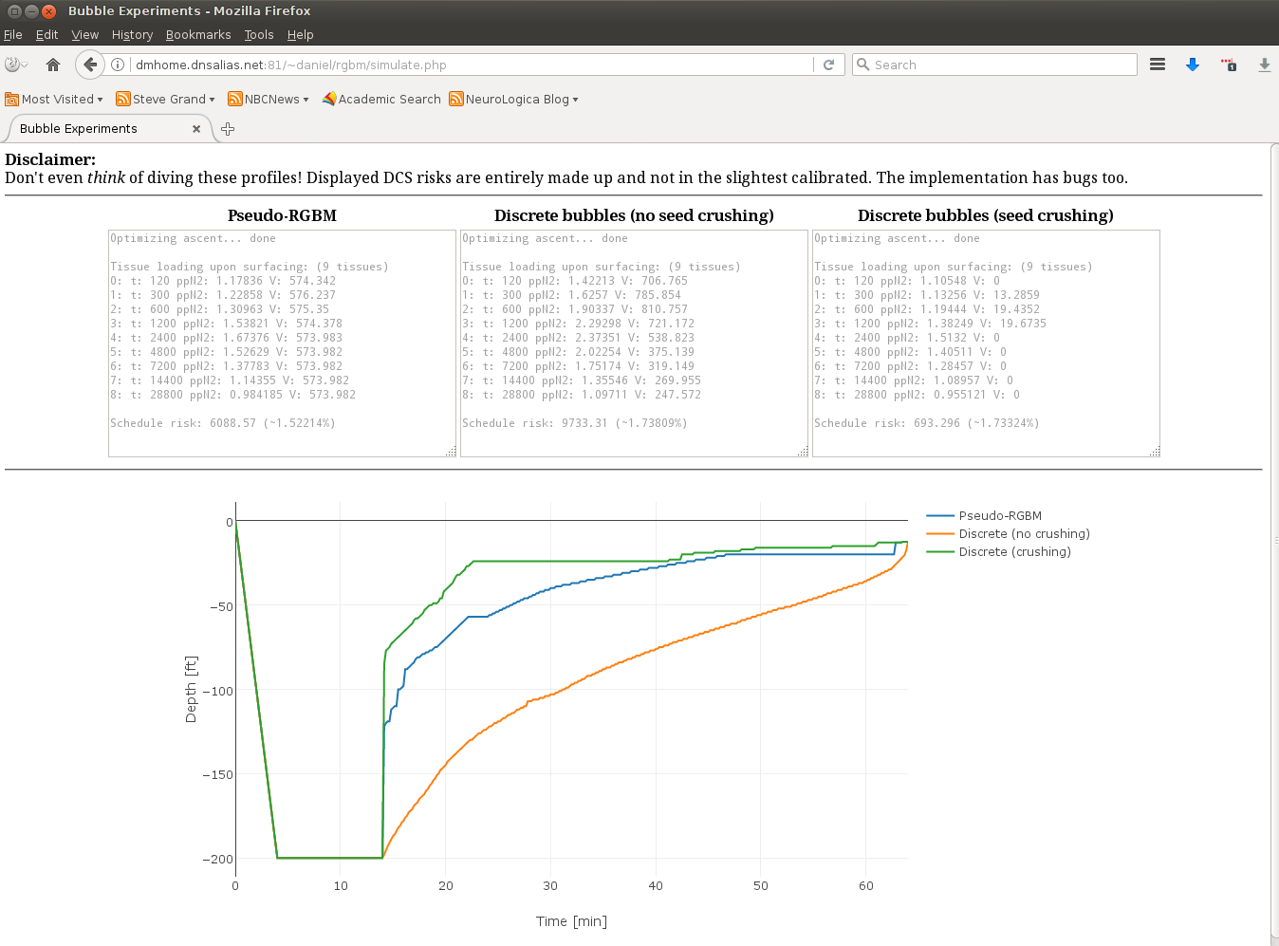Toggle Pseudo-RGBM trace in chart legend
The image size is (1279, 946).
coord(984,516)
